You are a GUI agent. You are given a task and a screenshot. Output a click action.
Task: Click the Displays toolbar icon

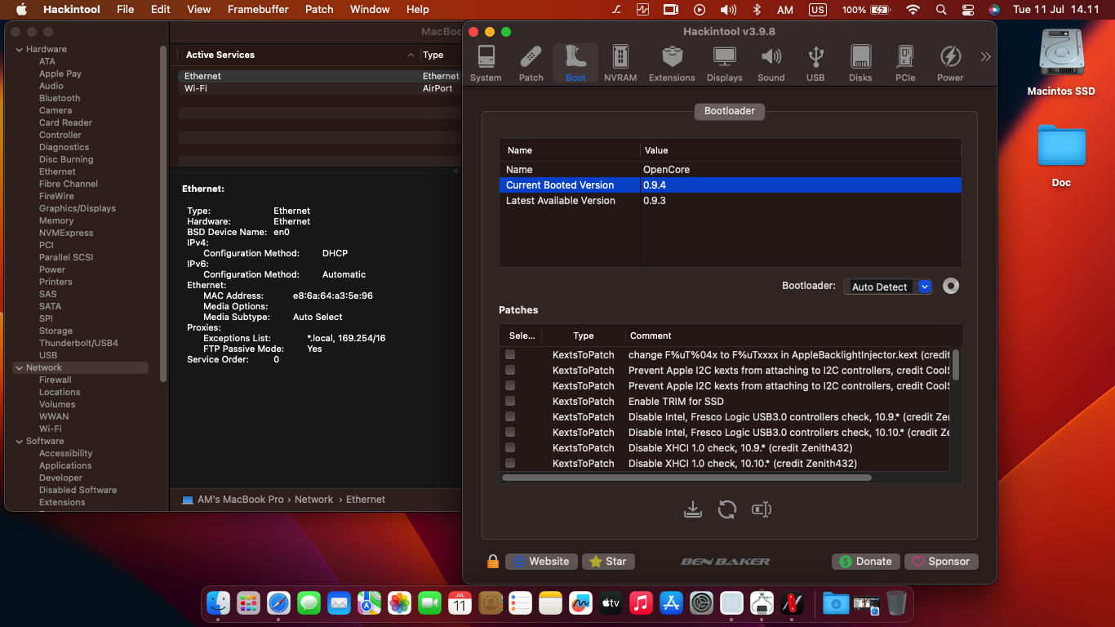[724, 64]
